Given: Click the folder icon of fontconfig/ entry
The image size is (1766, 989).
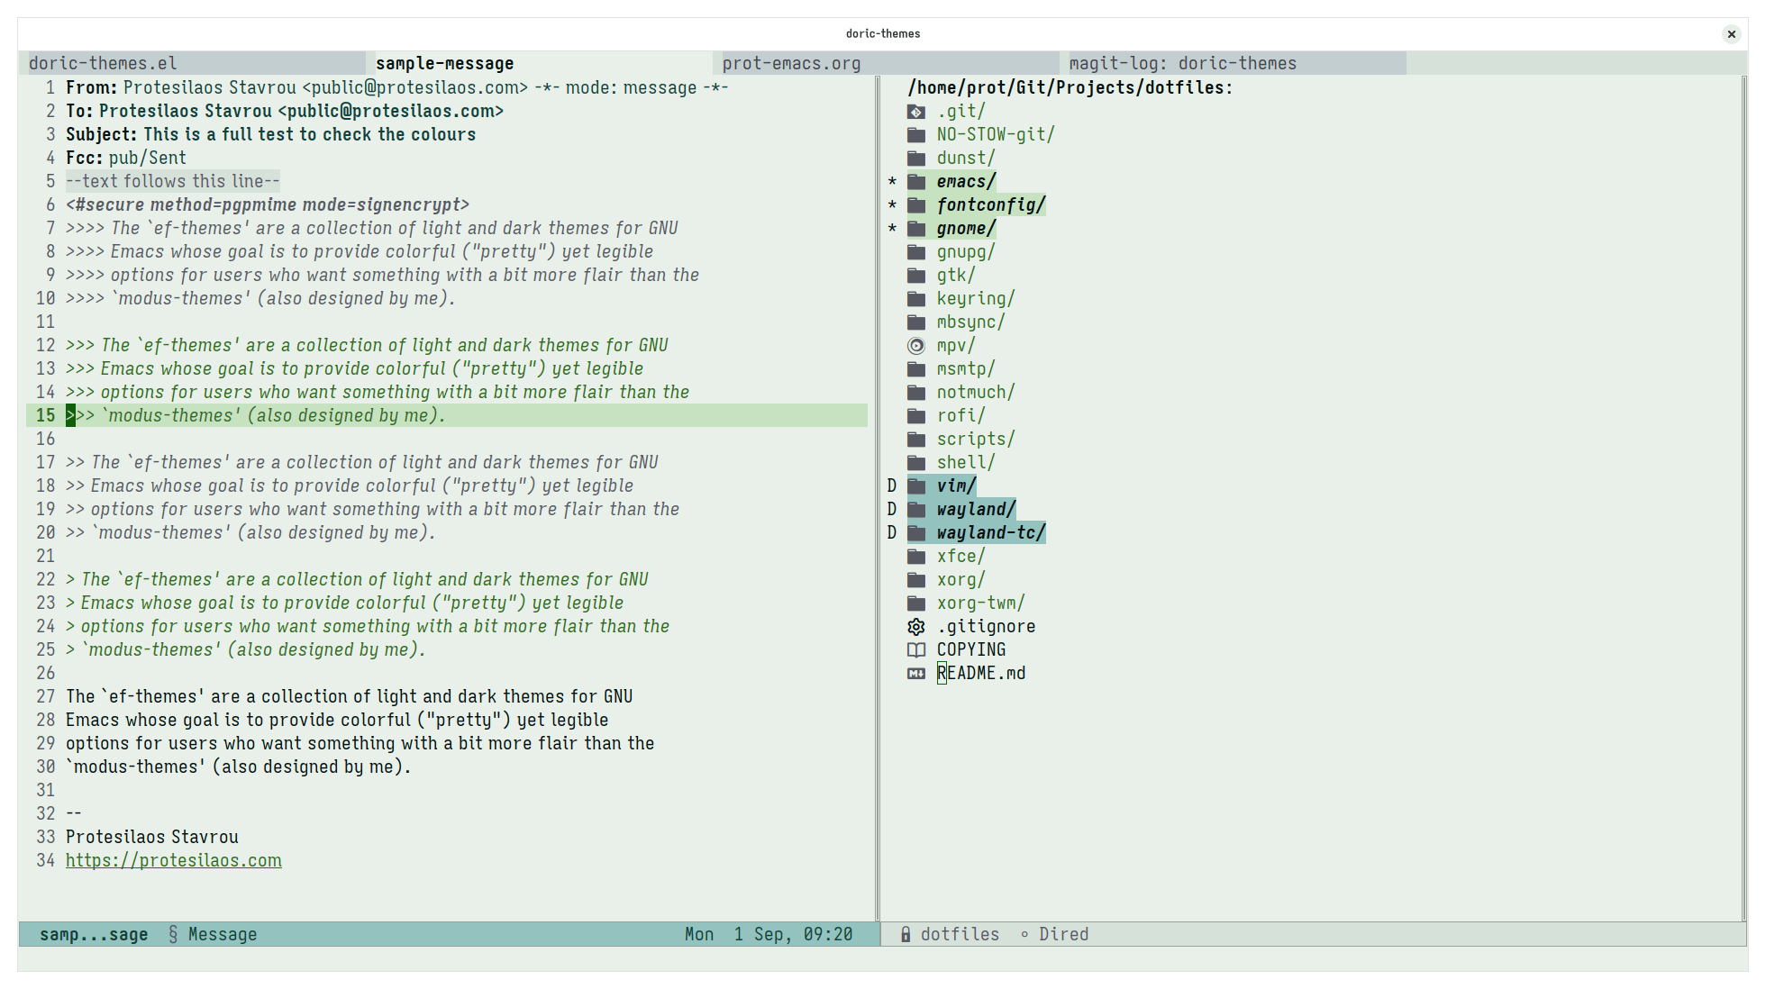Looking at the screenshot, I should point(915,205).
